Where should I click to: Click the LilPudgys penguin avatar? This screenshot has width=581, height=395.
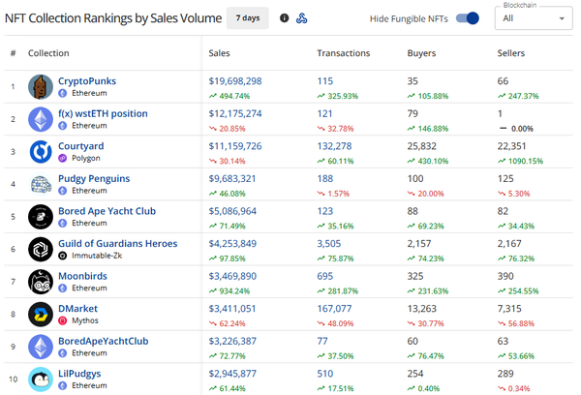point(41,380)
